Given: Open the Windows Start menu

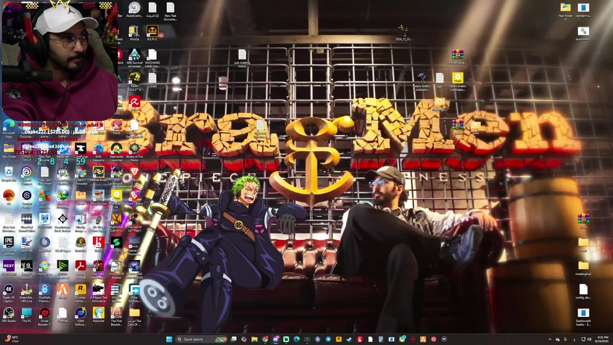Looking at the screenshot, I should click(169, 339).
